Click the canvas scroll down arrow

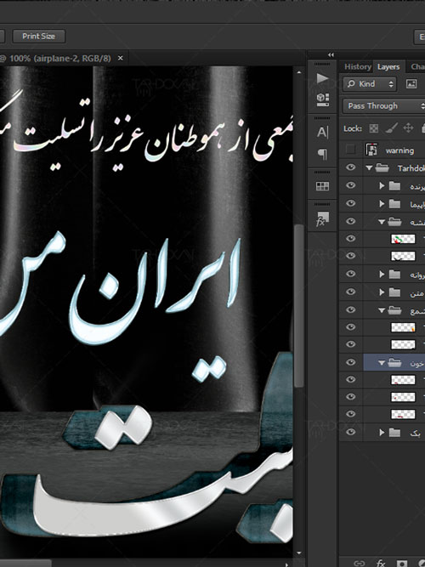298,553
